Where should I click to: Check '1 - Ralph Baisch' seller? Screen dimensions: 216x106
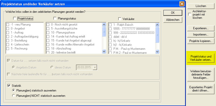coord(110,25)
